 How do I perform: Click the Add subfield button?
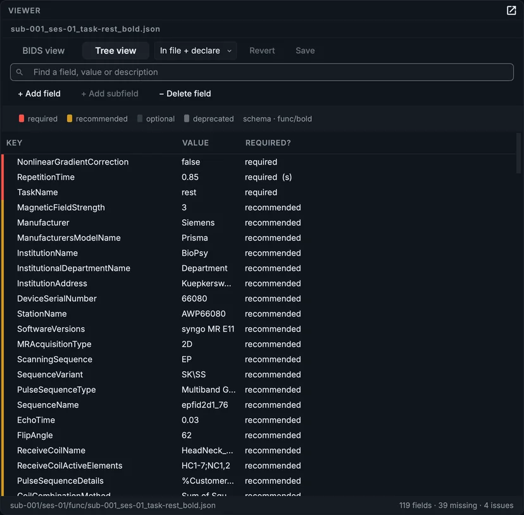click(x=109, y=94)
